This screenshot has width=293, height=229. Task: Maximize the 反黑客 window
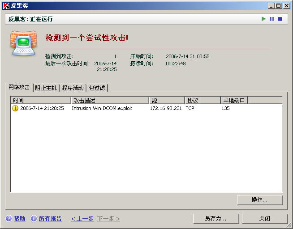coord(278,6)
